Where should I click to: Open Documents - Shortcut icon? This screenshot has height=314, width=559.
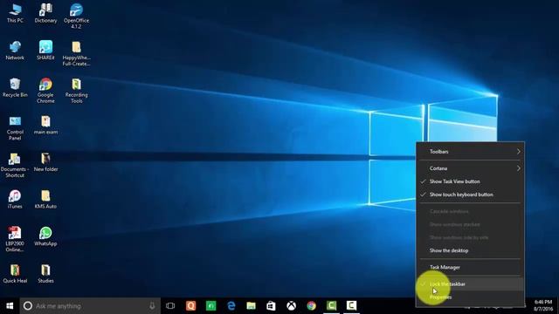point(15,165)
